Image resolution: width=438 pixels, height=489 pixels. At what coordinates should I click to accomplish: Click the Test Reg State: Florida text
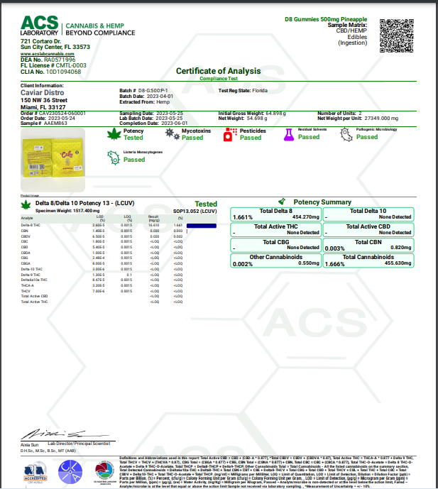pyautogui.click(x=243, y=91)
